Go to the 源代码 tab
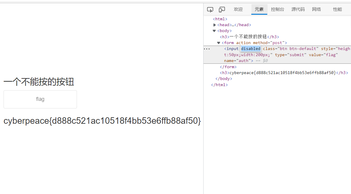Screen dimensions: 351x194 pyautogui.click(x=298, y=9)
